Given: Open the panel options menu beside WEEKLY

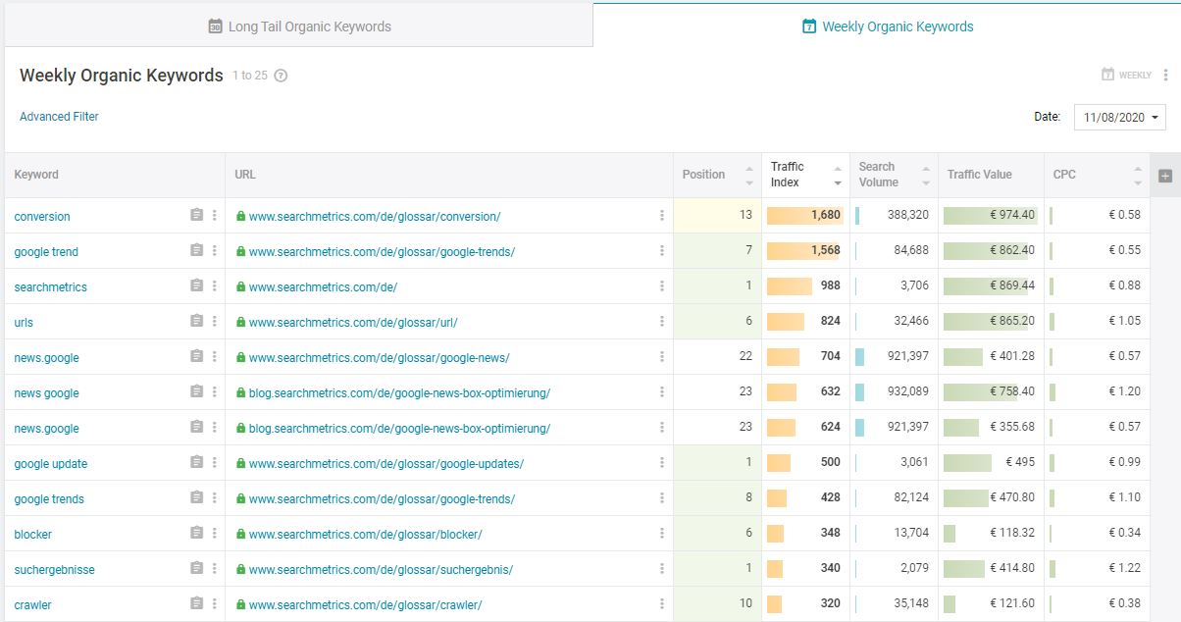Looking at the screenshot, I should pyautogui.click(x=1165, y=75).
